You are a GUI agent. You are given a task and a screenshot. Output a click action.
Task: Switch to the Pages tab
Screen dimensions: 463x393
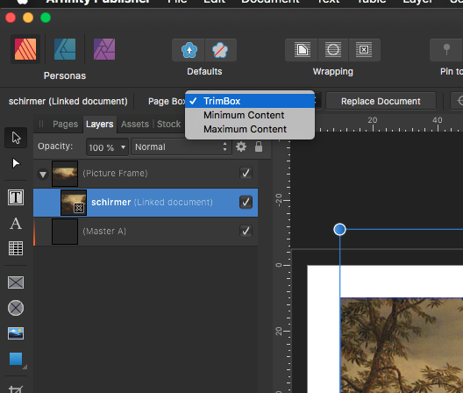point(65,124)
